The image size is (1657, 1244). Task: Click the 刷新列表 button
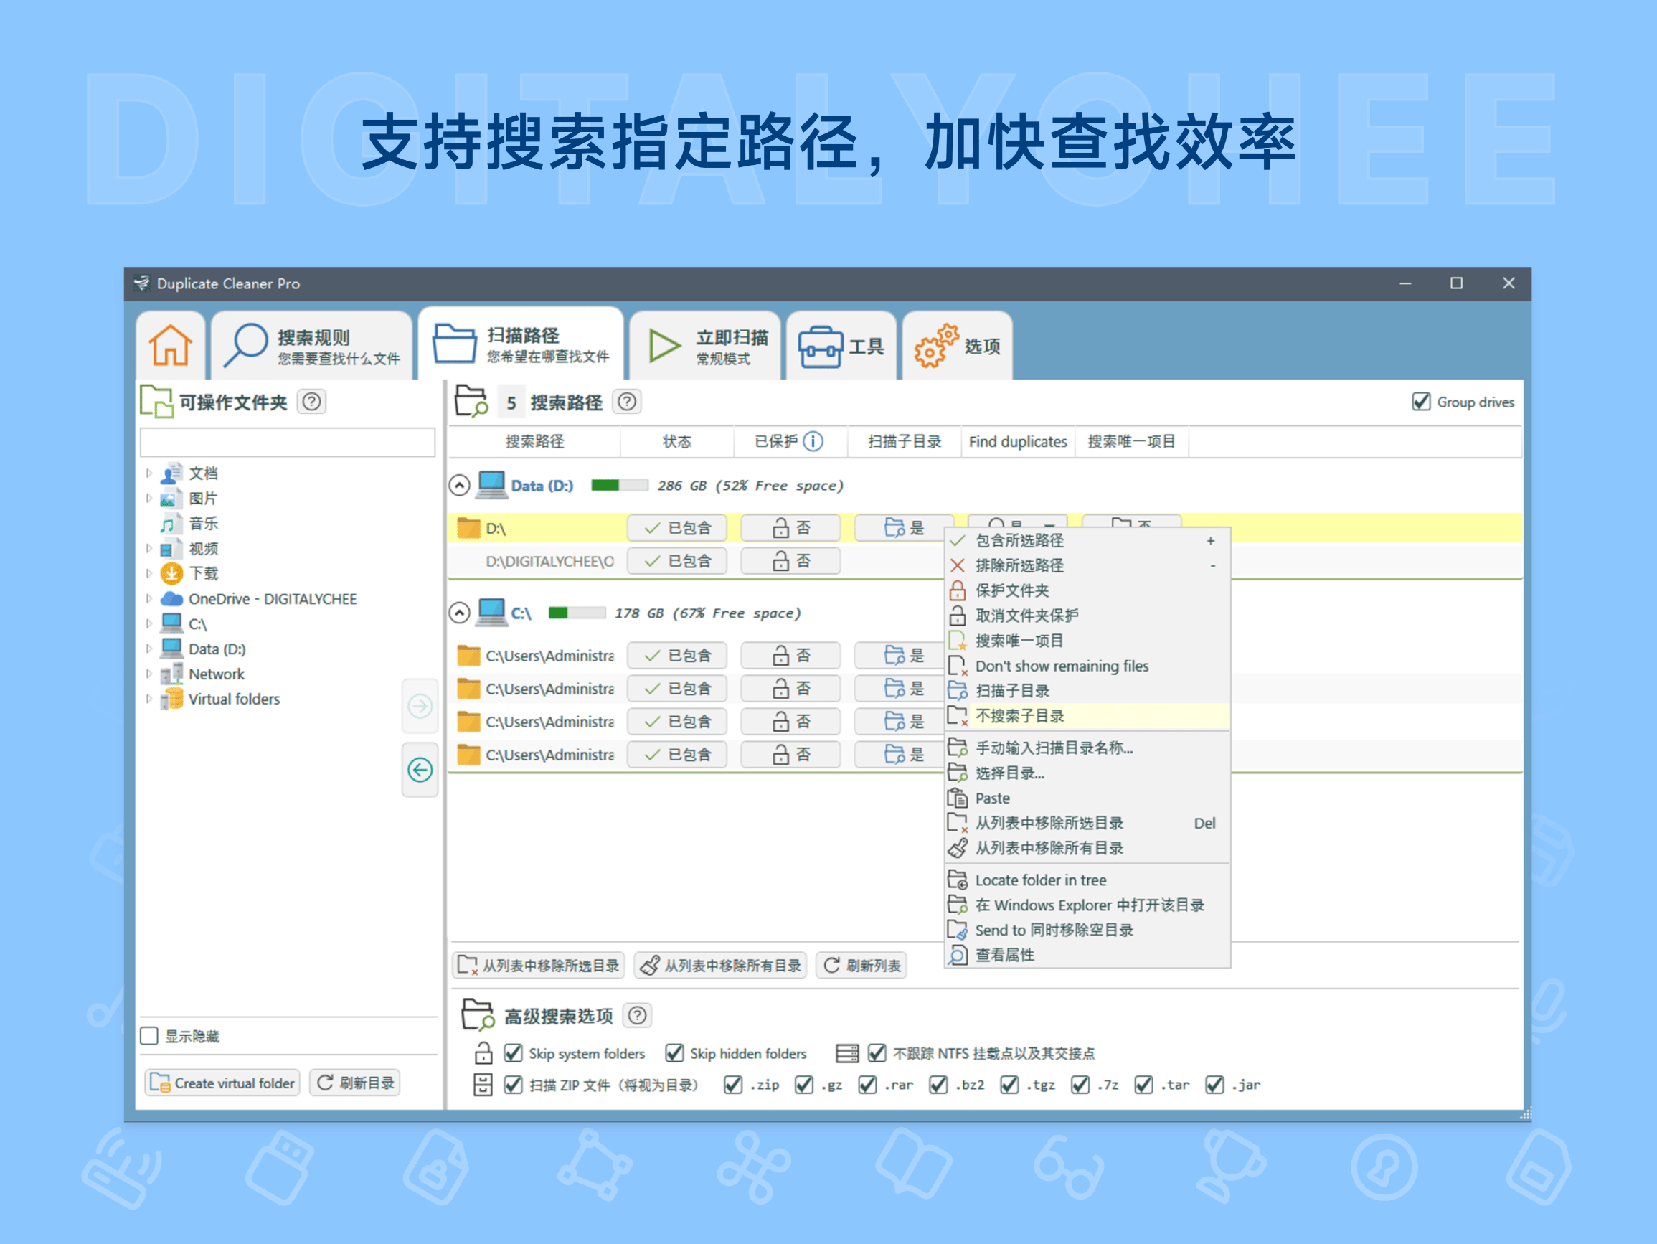861,965
